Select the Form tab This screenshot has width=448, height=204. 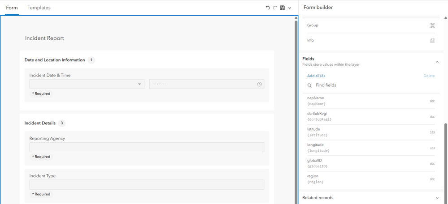tap(12, 8)
